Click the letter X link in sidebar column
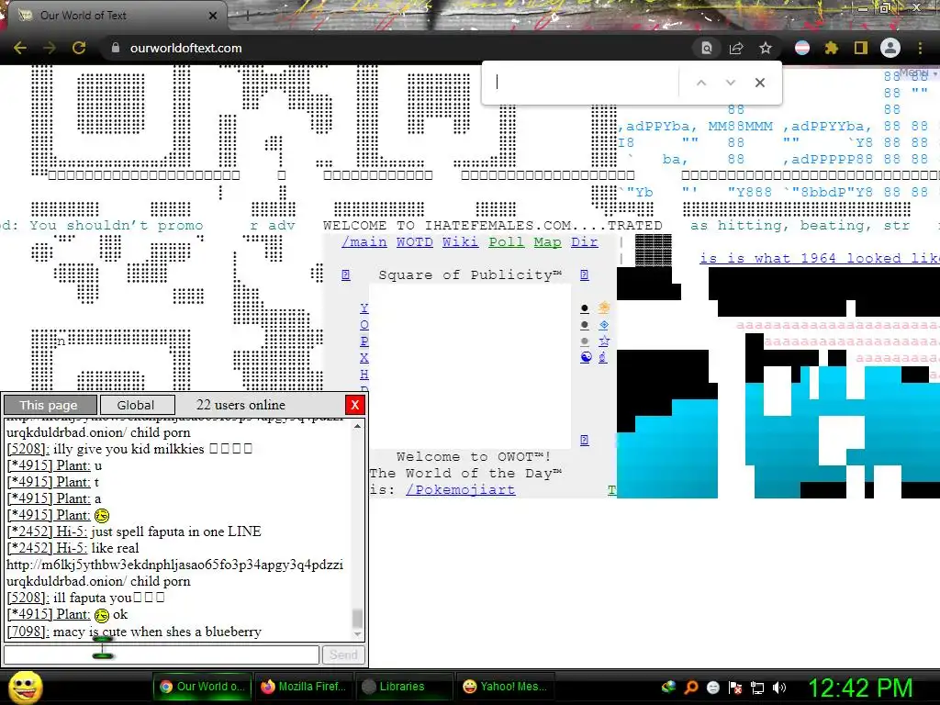 pyautogui.click(x=364, y=358)
